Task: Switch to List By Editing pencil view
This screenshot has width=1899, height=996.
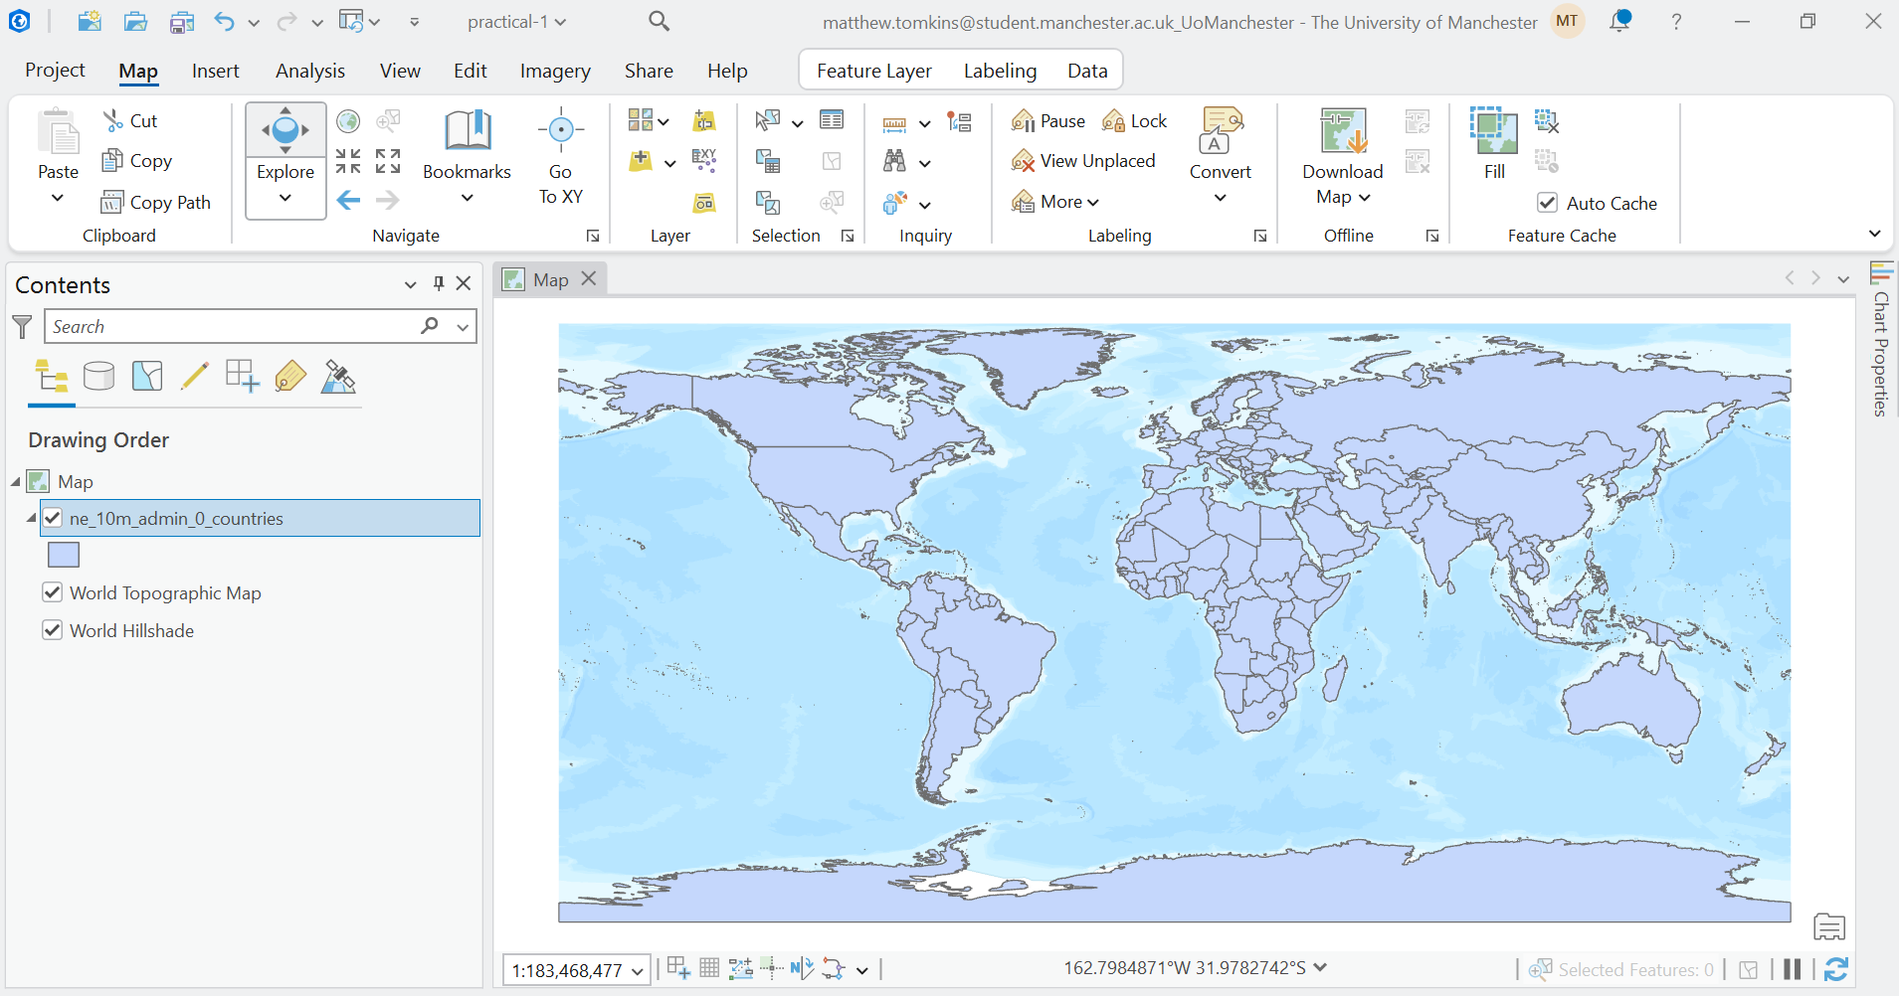Action: click(195, 377)
